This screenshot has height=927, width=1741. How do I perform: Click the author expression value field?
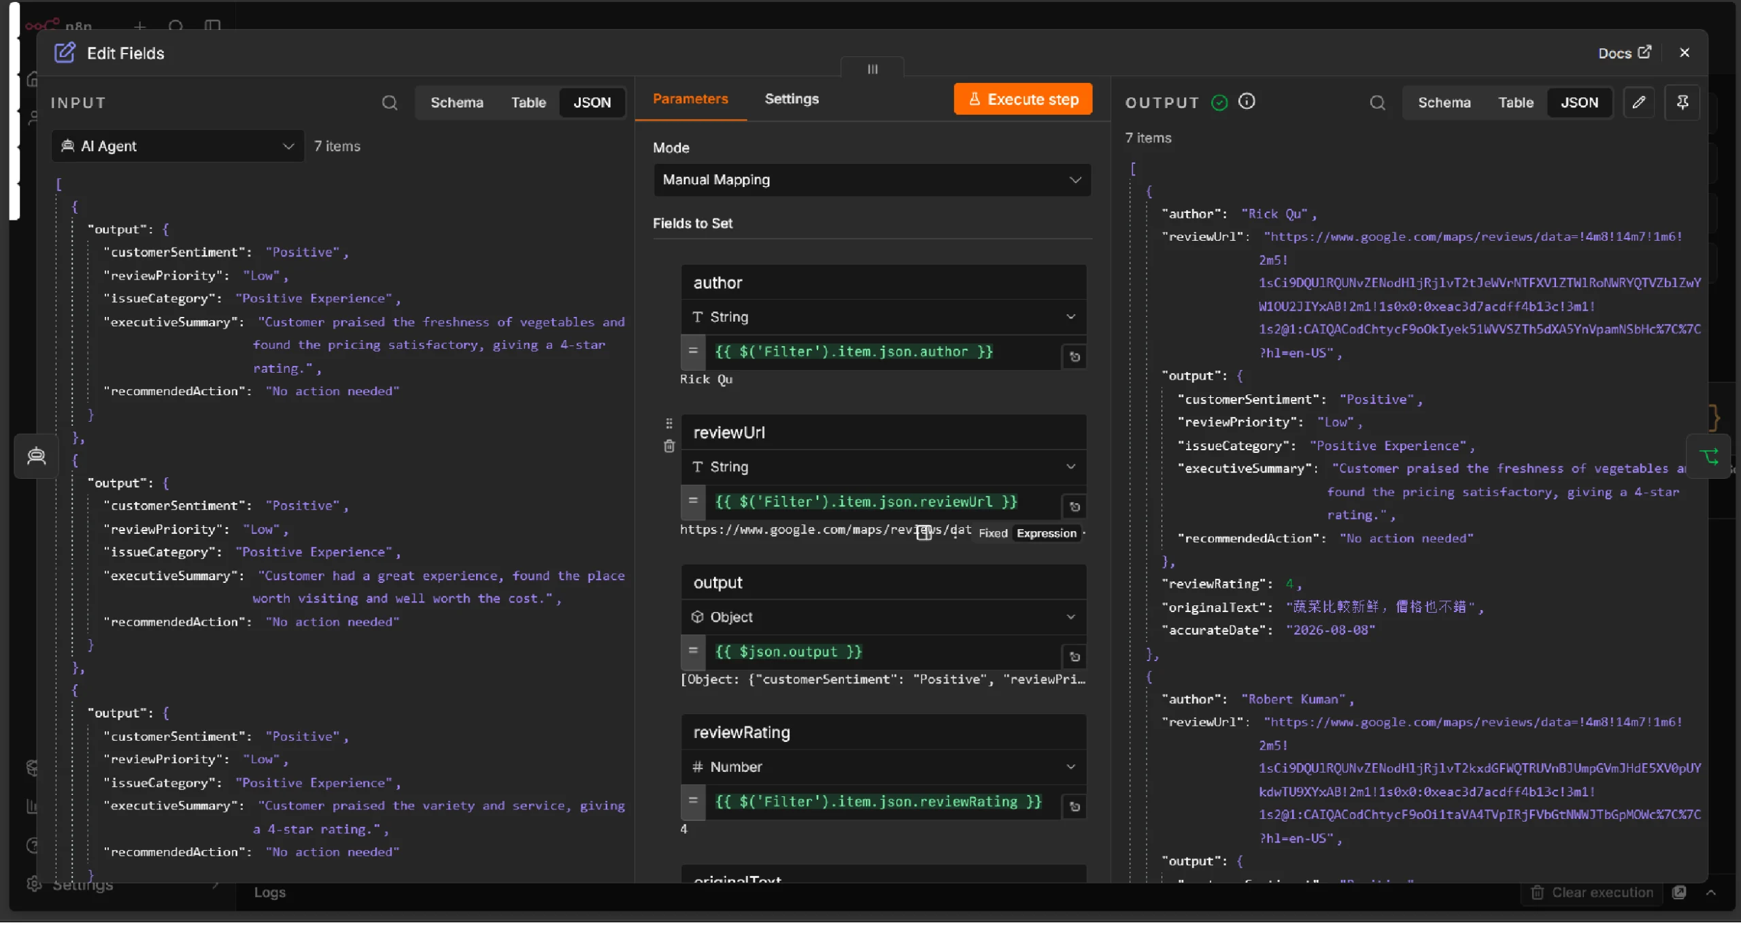point(882,352)
